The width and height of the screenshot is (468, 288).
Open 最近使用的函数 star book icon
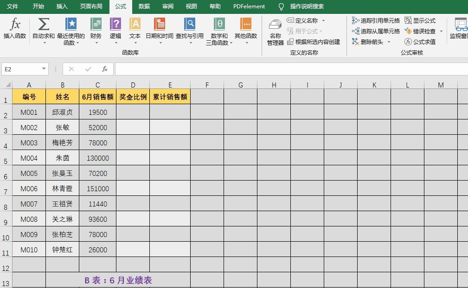tap(71, 24)
